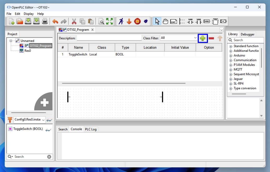The width and height of the screenshot is (270, 172).
Task: Select Res0 in the project tree
Action: [28, 51]
